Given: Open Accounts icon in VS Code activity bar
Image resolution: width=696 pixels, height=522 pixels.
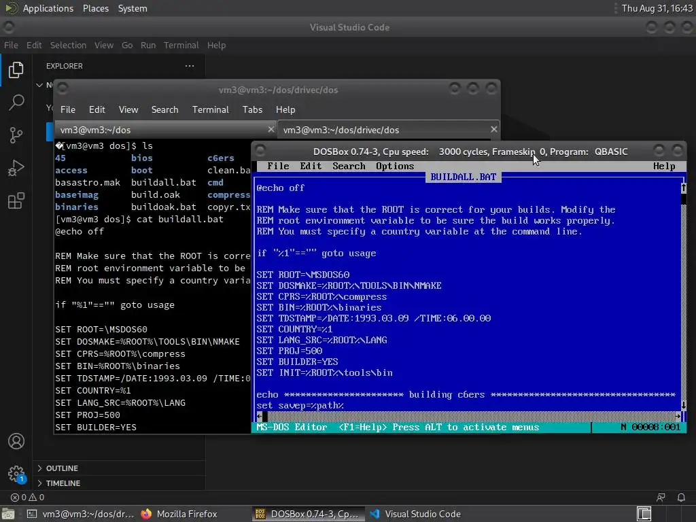Looking at the screenshot, I should click(x=16, y=441).
